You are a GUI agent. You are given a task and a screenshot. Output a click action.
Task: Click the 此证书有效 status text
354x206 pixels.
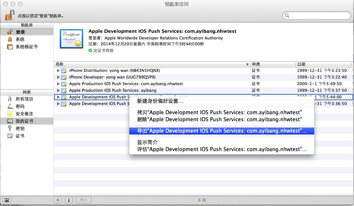pyautogui.click(x=104, y=50)
